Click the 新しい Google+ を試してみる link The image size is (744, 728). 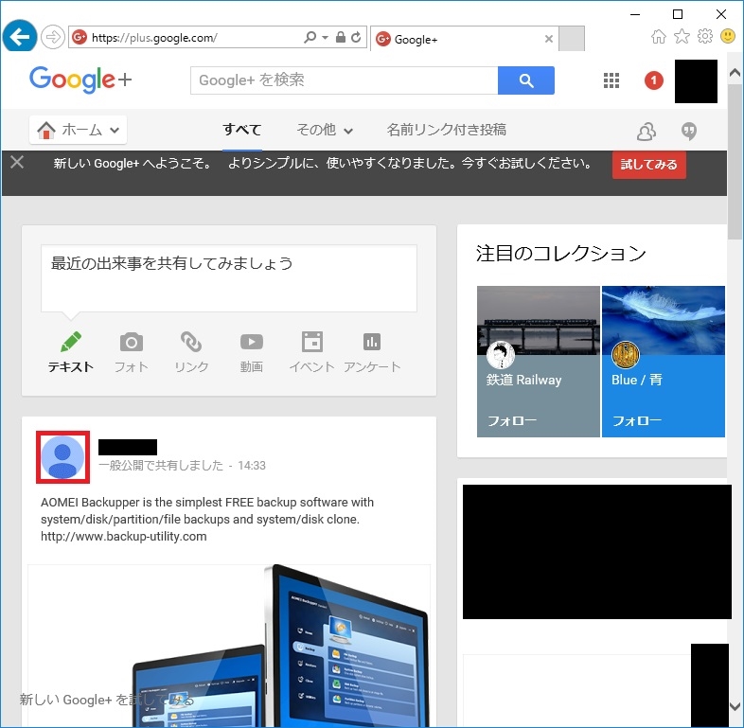coord(106,700)
